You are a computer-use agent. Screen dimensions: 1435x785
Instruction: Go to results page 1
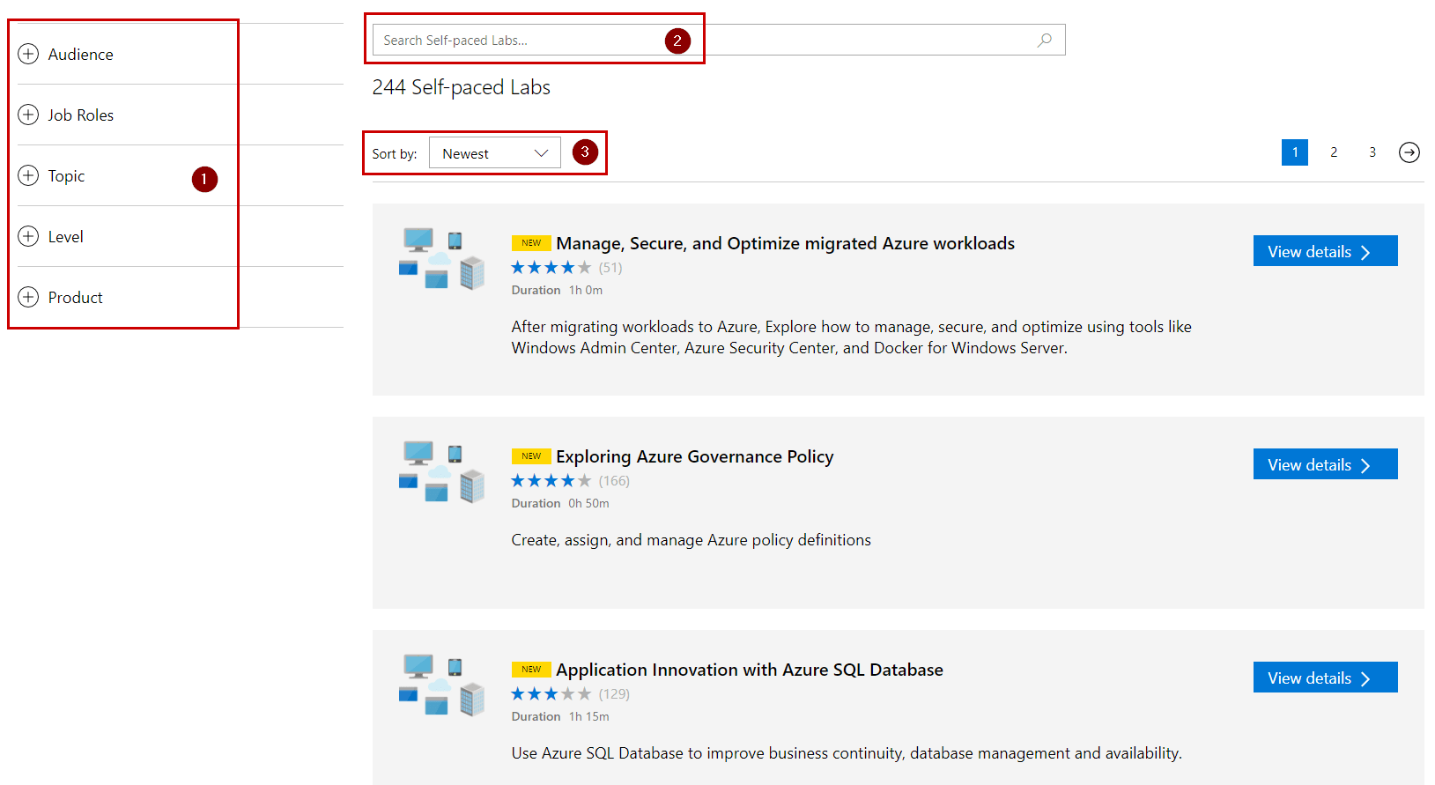(x=1295, y=152)
